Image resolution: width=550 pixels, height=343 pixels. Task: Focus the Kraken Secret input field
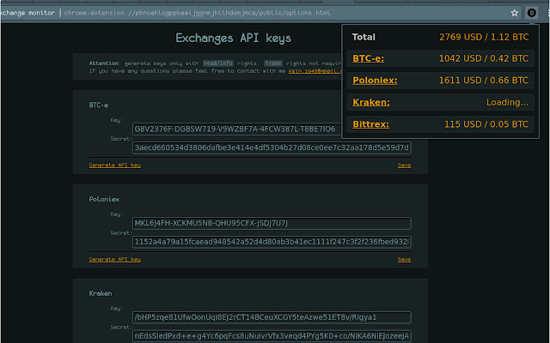[272, 336]
